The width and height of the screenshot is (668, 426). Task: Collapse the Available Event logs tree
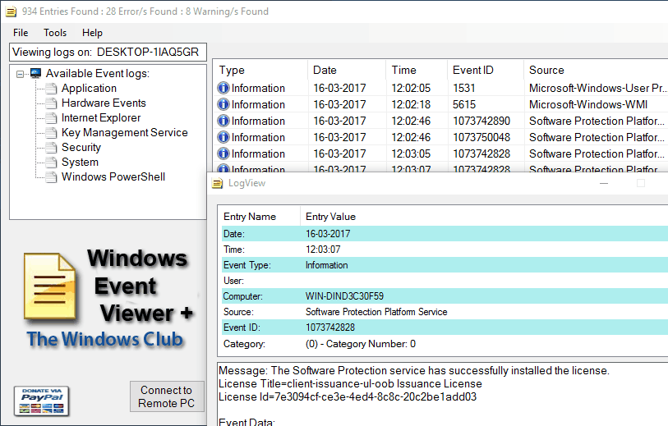coord(20,74)
